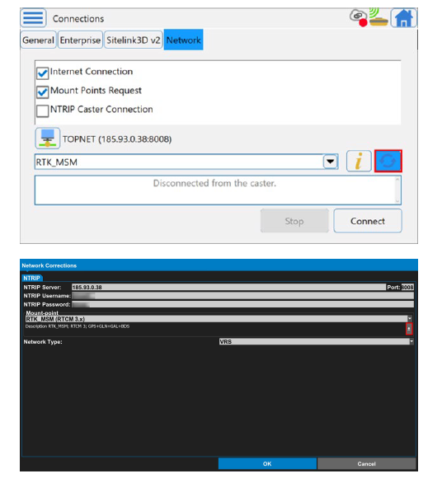Viewport: 442px width, 483px height.
Task: Toggle Mount Points Request checkbox
Action: 42,91
